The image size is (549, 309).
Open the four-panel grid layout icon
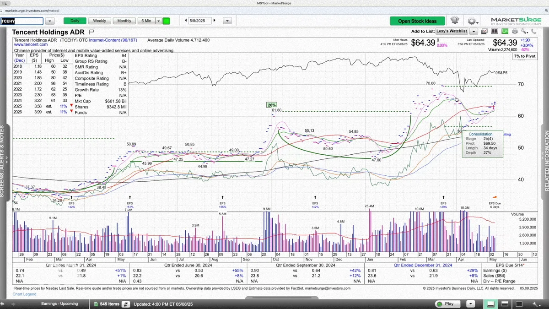(x=495, y=31)
